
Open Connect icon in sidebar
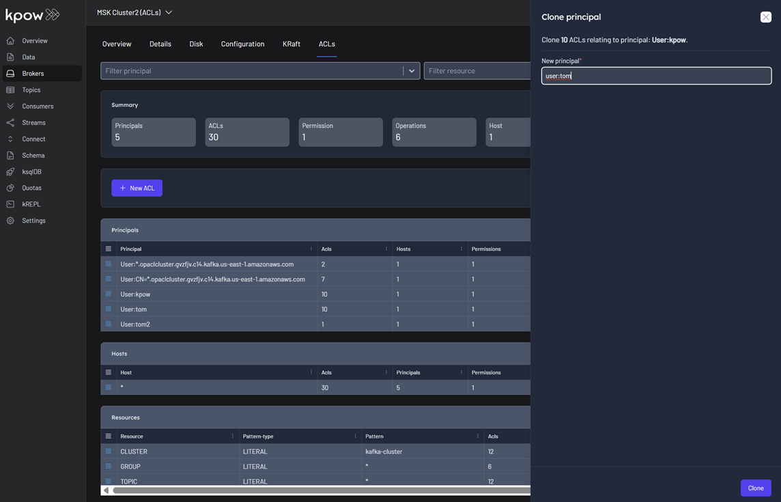(10, 139)
